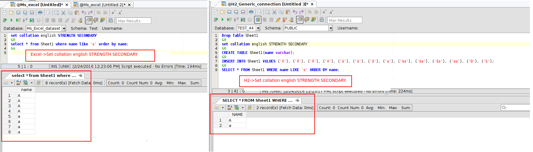Image resolution: width=533 pixels, height=152 pixels.
Task: Click New script icon in H2 editor
Action: pos(216,12)
